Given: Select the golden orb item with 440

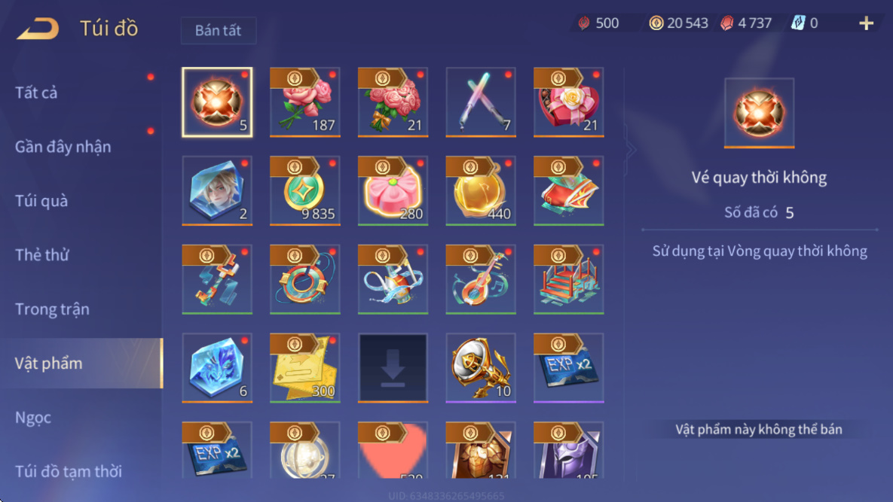Looking at the screenshot, I should pos(482,191).
